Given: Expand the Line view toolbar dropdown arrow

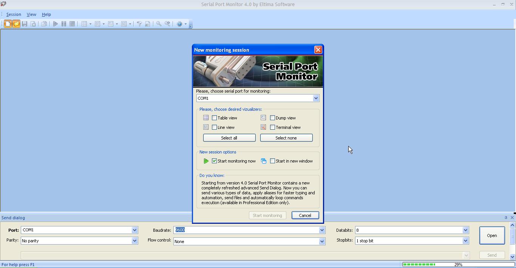Looking at the screenshot, I should click(x=104, y=24).
